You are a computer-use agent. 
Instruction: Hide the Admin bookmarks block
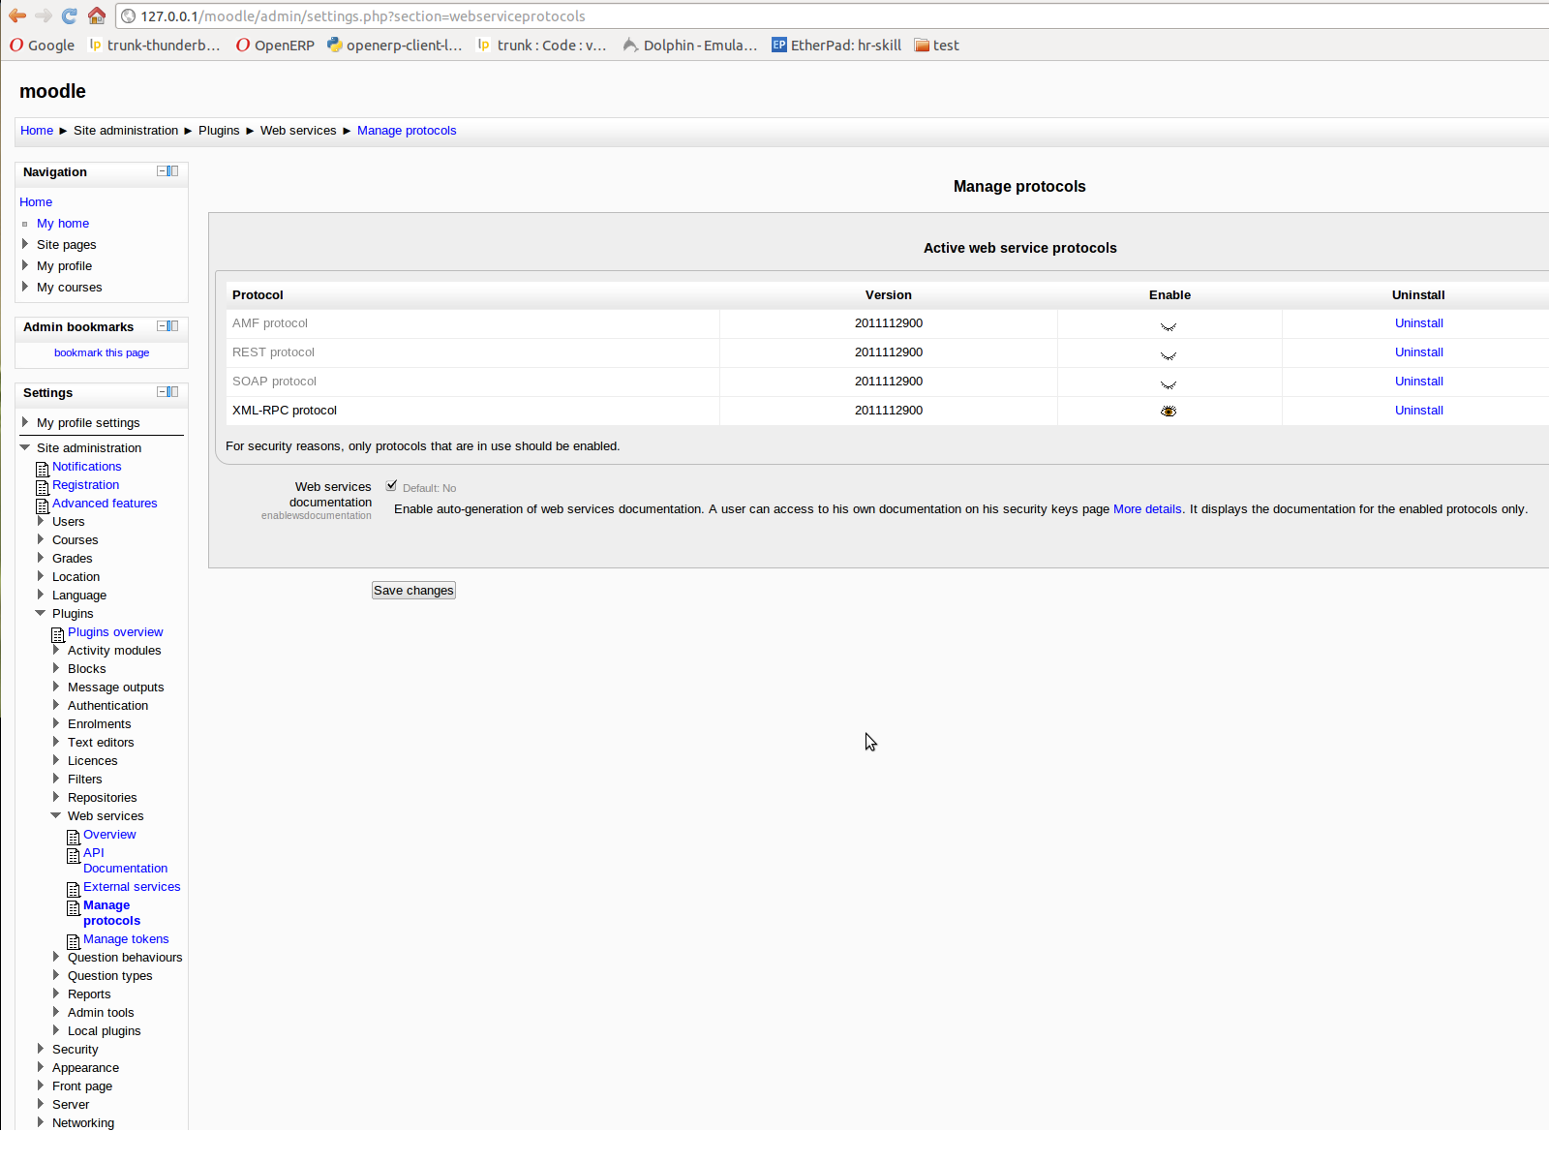coord(162,326)
